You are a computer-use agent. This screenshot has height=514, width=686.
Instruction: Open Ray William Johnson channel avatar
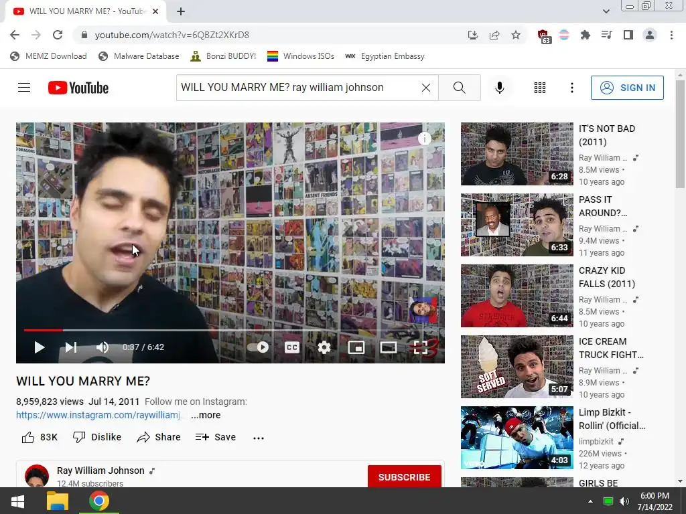37,476
